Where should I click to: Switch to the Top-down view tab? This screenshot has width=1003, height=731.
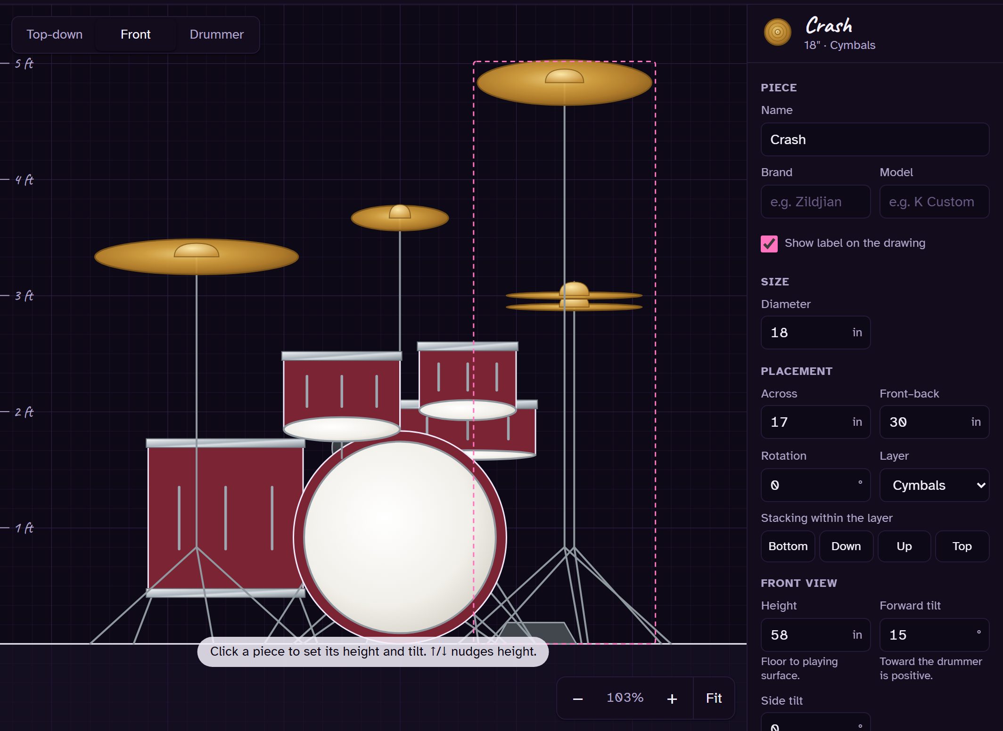pos(55,34)
